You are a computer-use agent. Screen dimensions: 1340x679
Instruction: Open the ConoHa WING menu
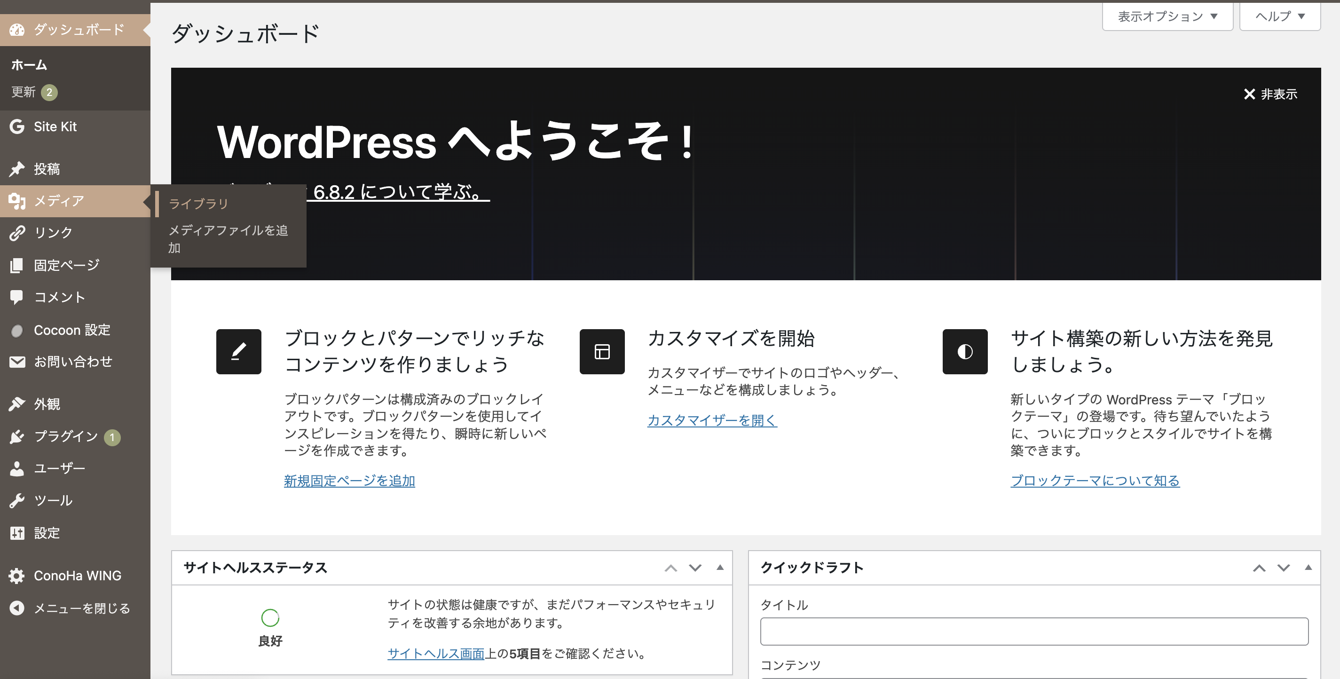point(75,576)
